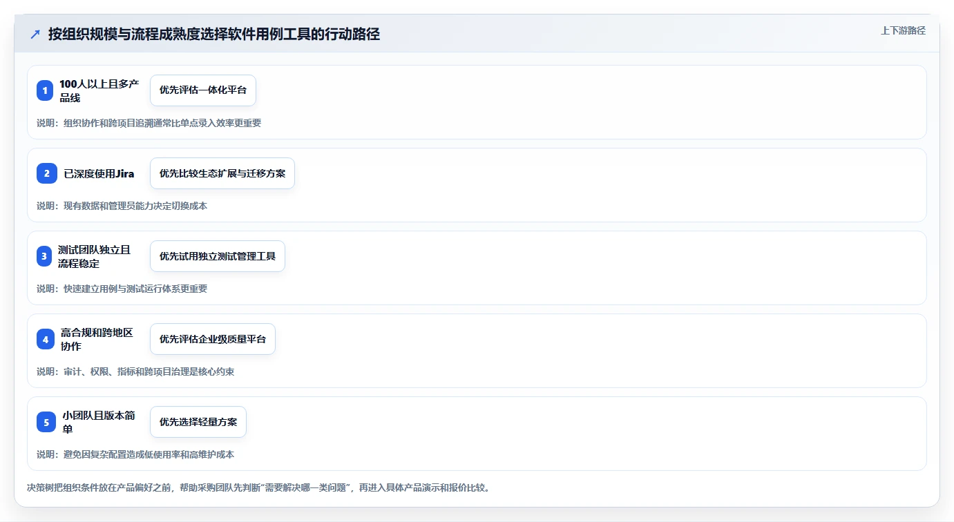Click condition text 小团队且版本简单

(x=99, y=422)
